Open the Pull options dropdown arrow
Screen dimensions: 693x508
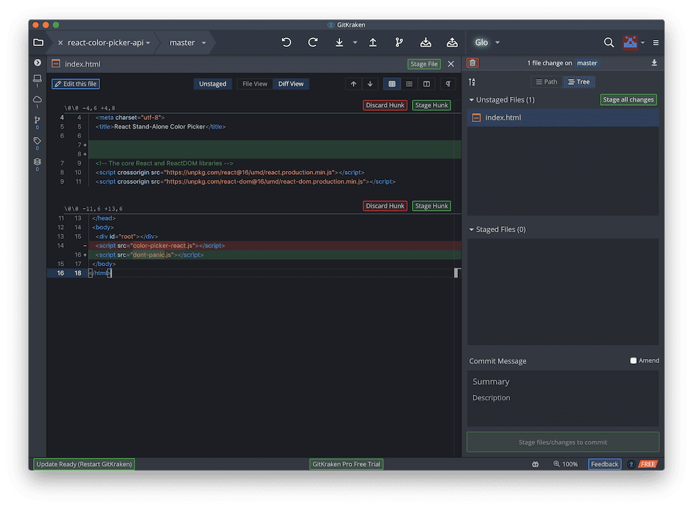click(355, 43)
